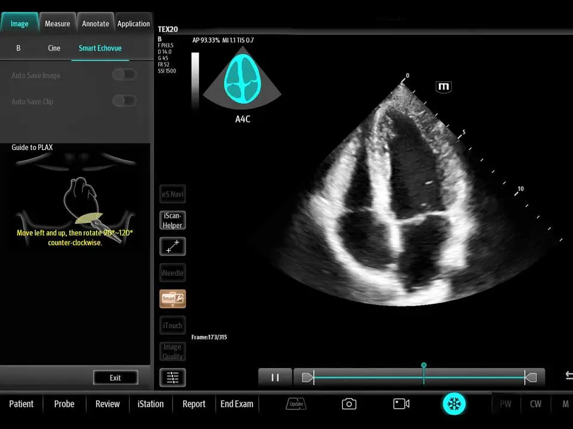573x429 pixels.
Task: Enable Auto Save Image
Action: click(x=124, y=74)
